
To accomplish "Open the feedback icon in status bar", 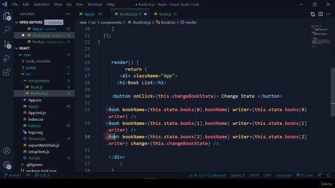I will (x=320, y=175).
